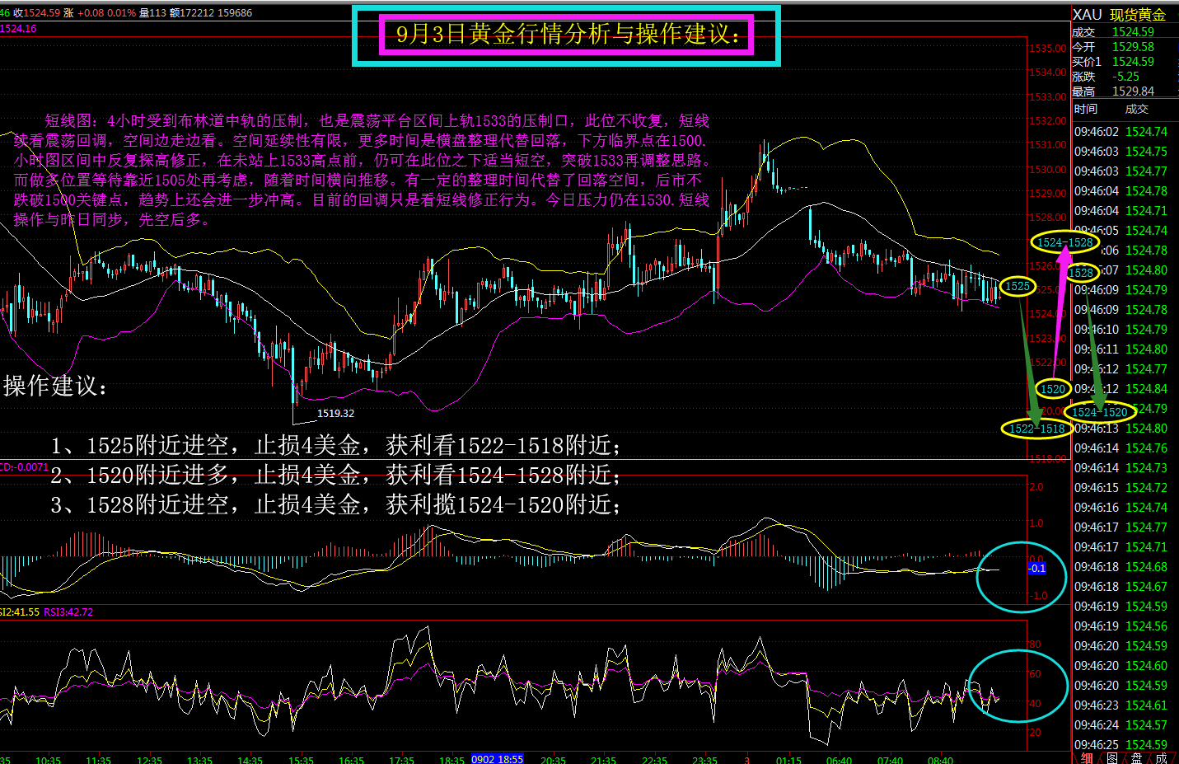Select the 涨跌 value -5.25
This screenshot has height=764, width=1179.
1126,77
